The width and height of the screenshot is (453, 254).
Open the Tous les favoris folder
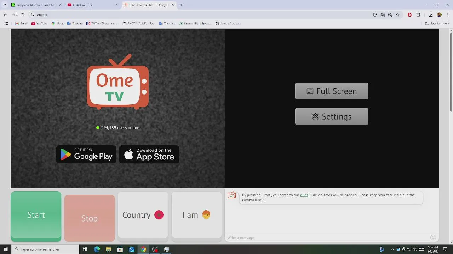point(437,24)
